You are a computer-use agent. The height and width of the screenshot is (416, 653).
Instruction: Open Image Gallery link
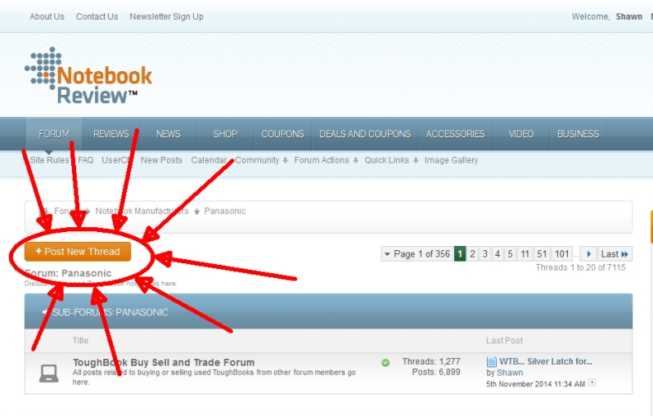452,160
